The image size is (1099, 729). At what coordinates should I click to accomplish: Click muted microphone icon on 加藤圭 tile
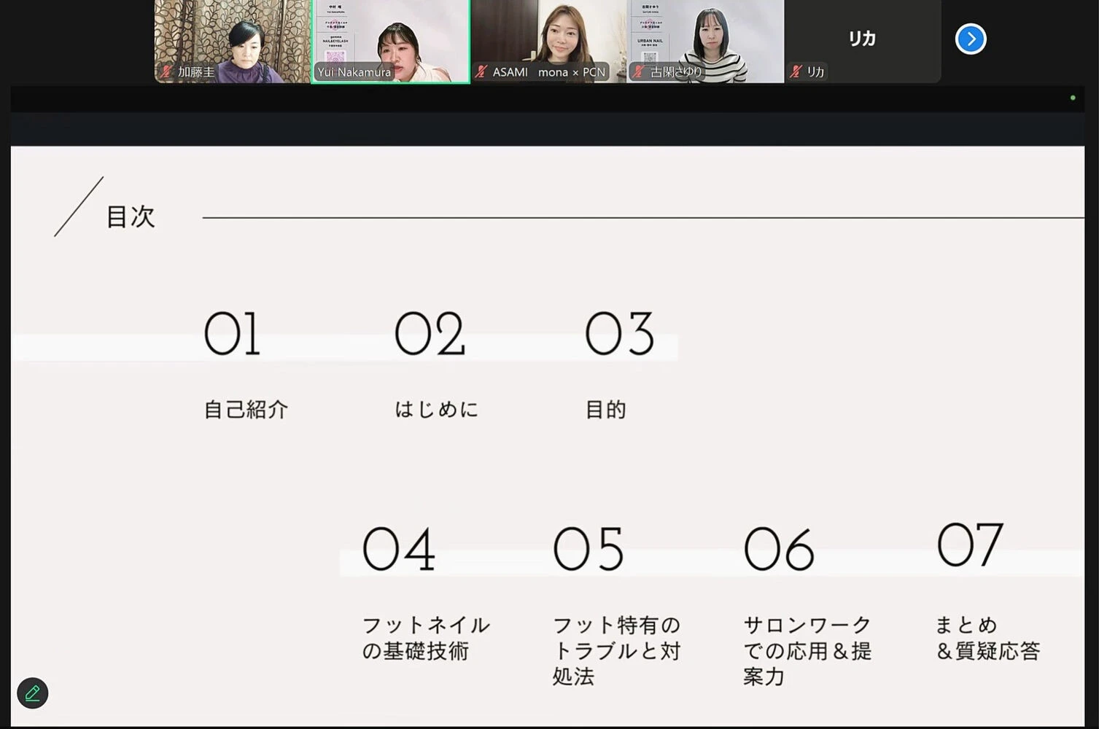tap(167, 71)
